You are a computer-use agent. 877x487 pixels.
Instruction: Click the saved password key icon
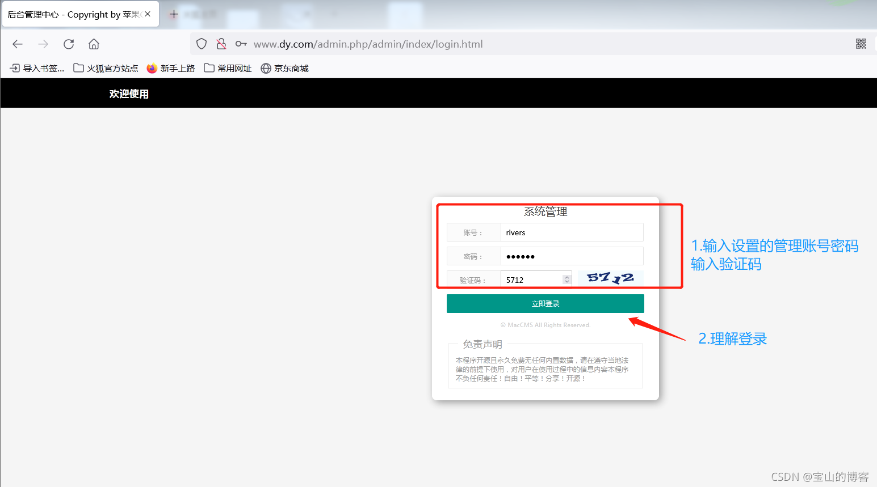click(x=241, y=44)
